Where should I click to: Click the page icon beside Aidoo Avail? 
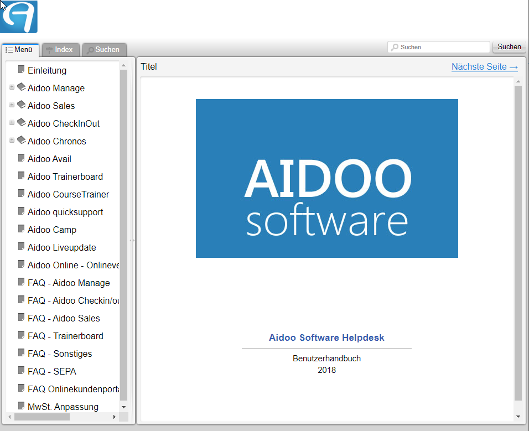21,158
